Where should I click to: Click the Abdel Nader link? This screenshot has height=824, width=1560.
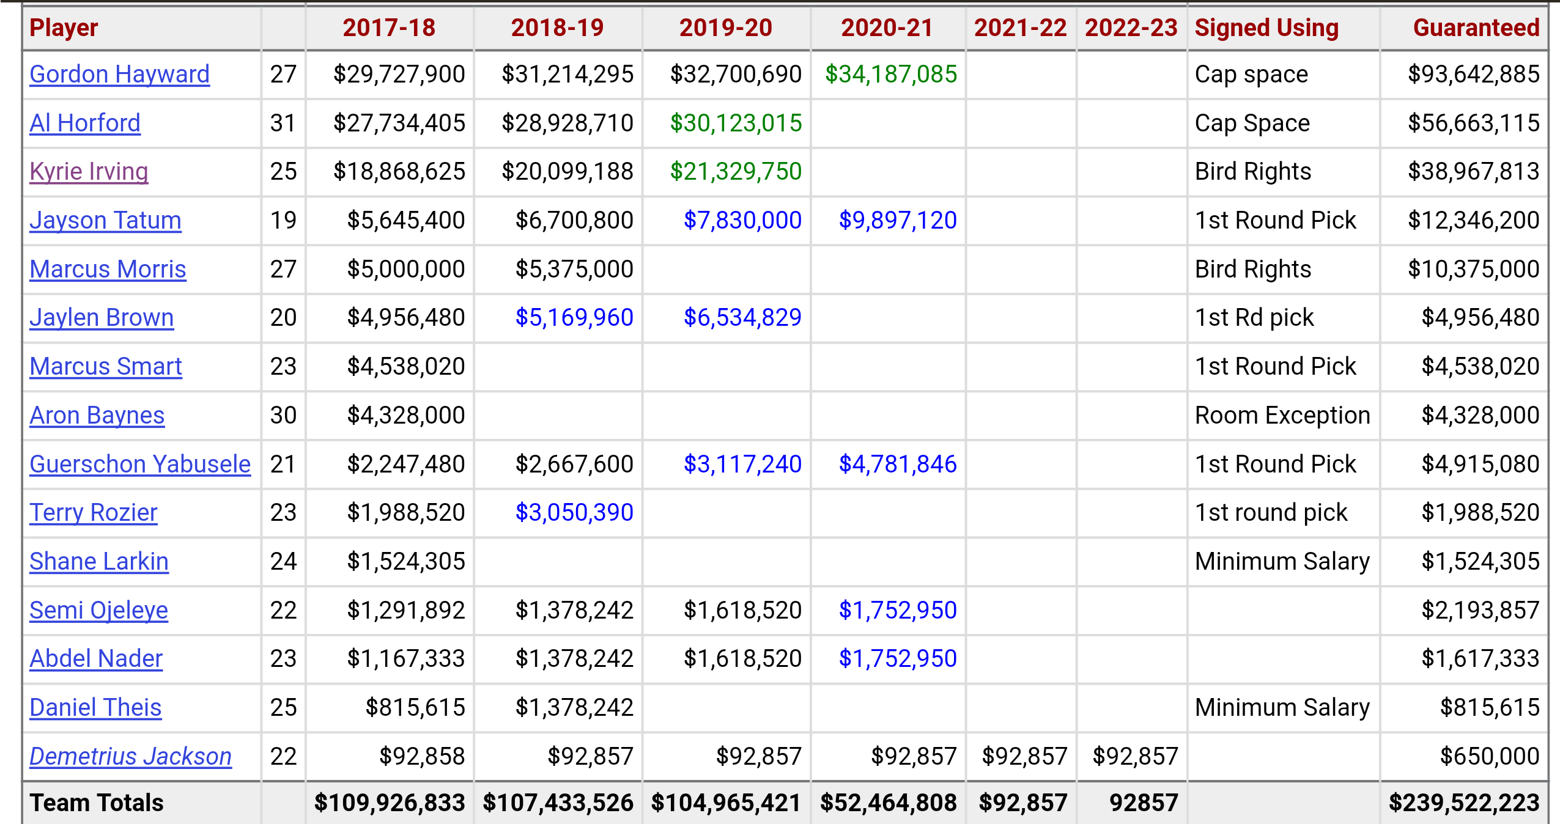click(96, 659)
